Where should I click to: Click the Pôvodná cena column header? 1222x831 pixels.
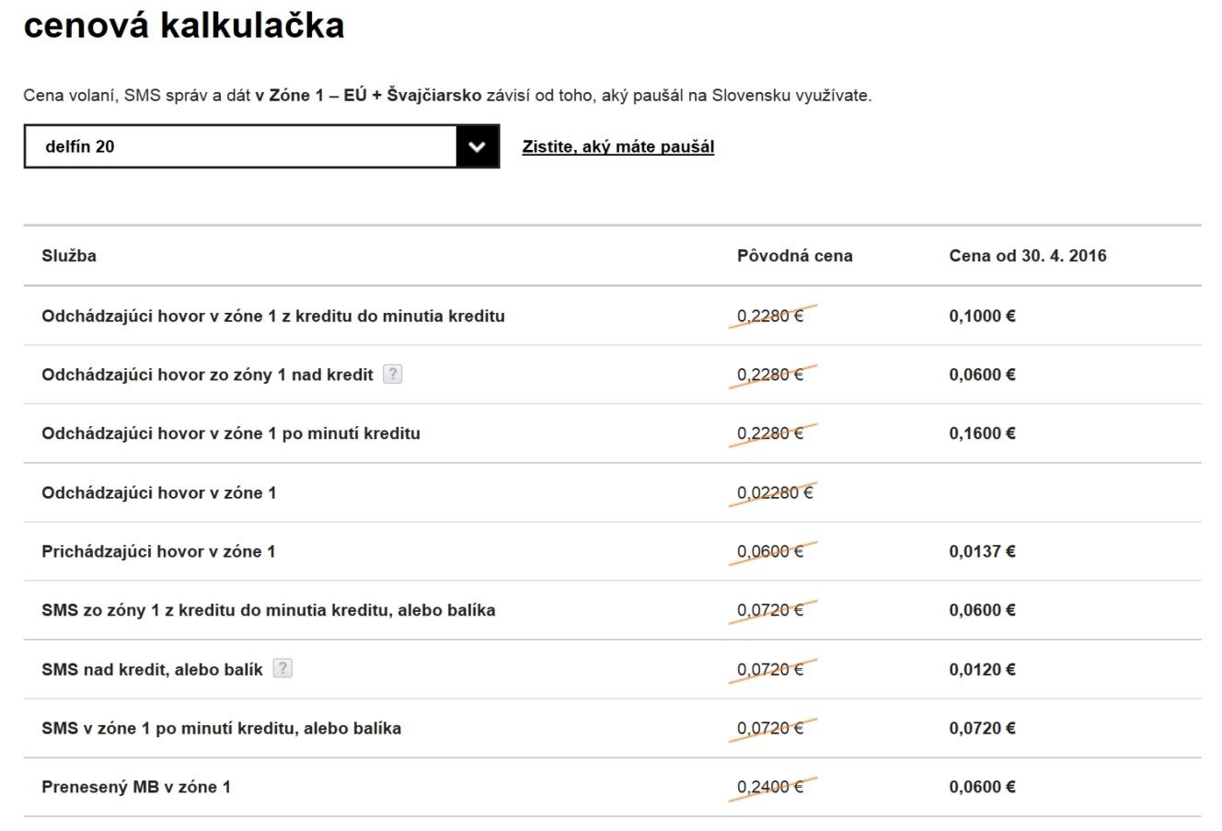tap(795, 256)
